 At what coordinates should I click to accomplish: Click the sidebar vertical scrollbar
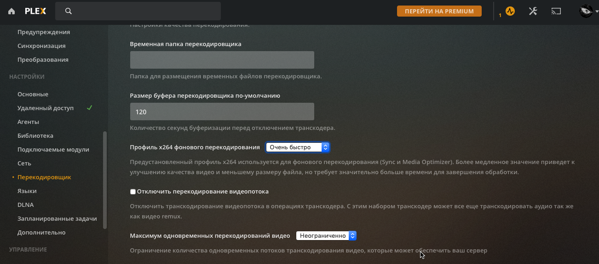105,180
